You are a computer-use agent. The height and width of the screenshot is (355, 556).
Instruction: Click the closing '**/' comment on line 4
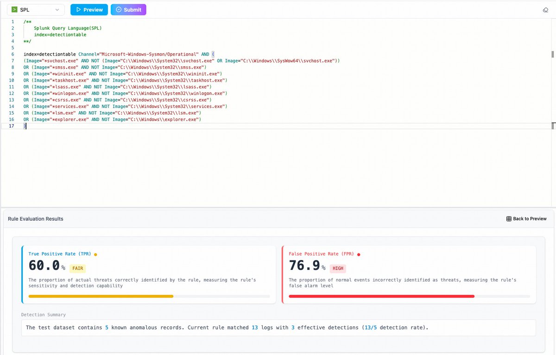click(x=27, y=41)
